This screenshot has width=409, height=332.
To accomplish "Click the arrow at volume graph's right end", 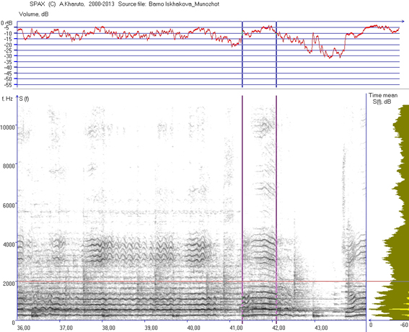I will [x=402, y=22].
